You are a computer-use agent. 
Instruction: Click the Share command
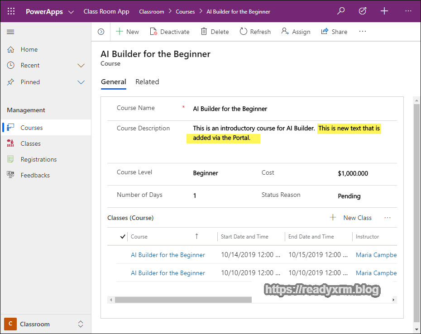pyautogui.click(x=334, y=32)
